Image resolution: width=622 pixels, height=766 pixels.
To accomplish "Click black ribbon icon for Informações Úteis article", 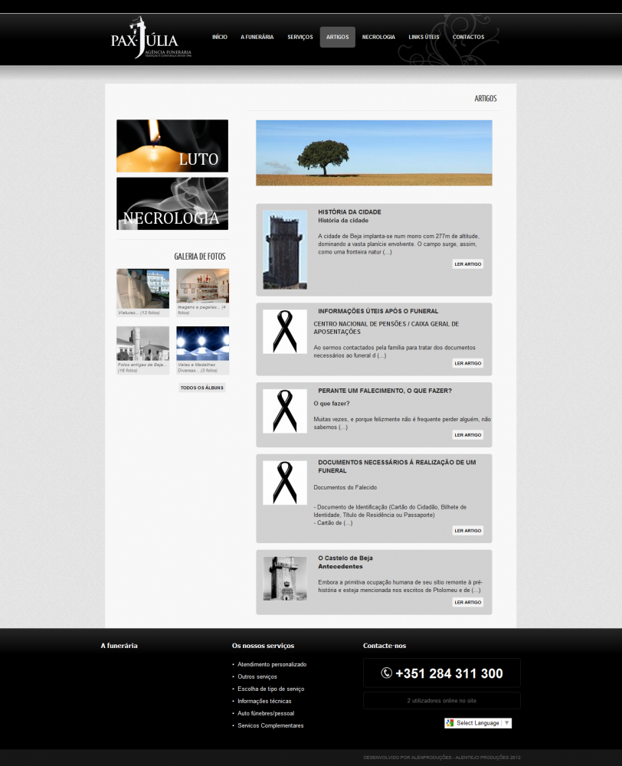I will click(284, 331).
